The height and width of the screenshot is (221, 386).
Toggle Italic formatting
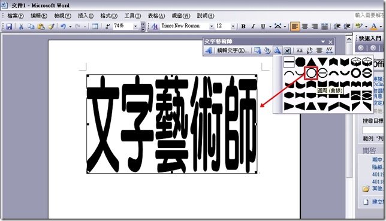coord(253,26)
